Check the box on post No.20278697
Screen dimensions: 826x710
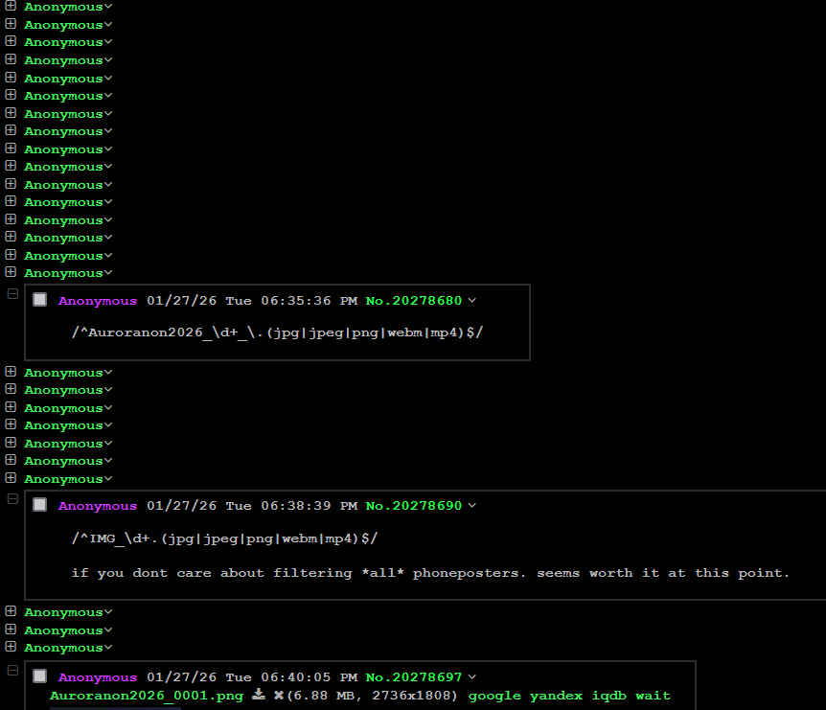pos(40,676)
